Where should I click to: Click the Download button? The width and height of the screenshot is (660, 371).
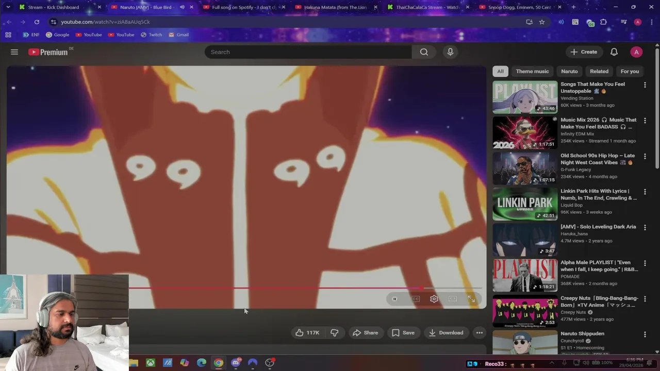click(446, 333)
